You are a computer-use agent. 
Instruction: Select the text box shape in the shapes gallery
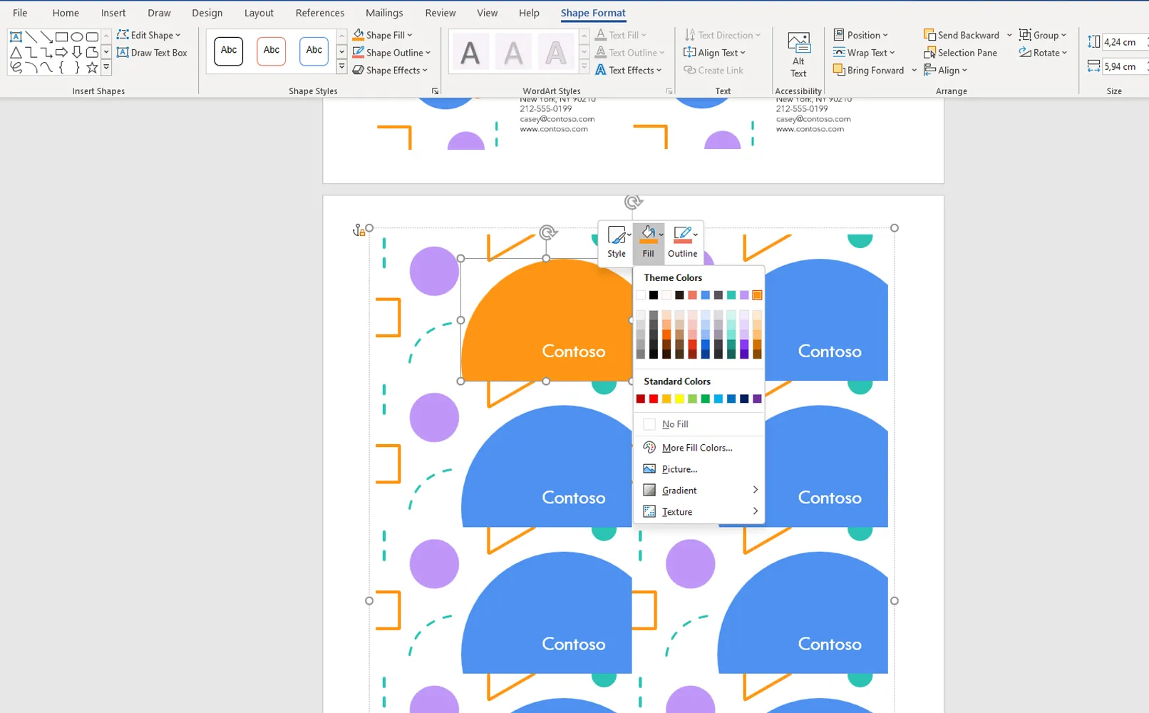(x=16, y=37)
